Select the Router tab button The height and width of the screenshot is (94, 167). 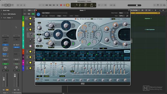127,51
